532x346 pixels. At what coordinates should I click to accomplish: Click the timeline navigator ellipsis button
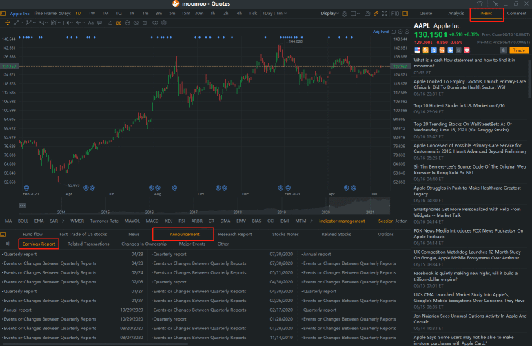click(x=22, y=206)
